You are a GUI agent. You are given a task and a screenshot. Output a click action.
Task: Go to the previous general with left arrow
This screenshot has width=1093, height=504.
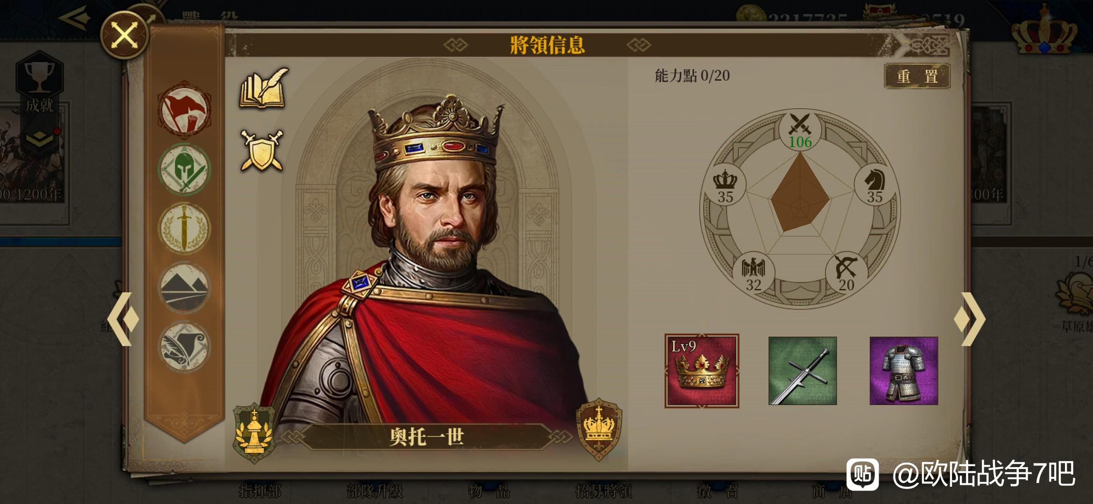coord(126,319)
